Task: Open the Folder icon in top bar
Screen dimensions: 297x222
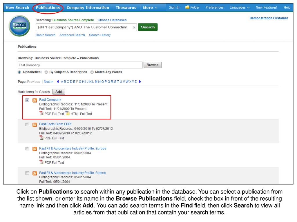Action: tap(187, 7)
